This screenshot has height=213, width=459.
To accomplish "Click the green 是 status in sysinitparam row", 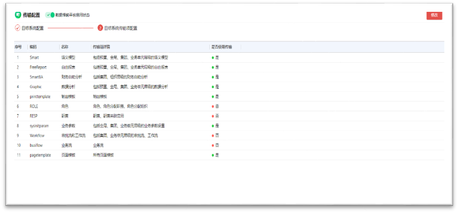I will coord(215,126).
